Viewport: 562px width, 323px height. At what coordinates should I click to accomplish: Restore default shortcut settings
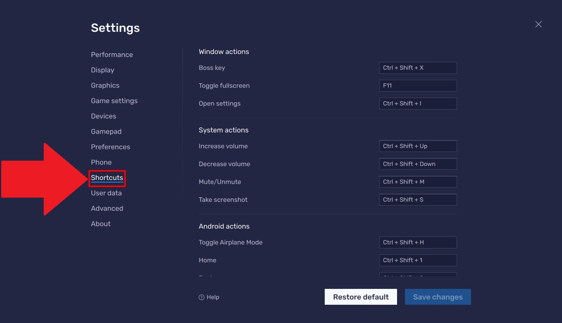[x=360, y=296]
